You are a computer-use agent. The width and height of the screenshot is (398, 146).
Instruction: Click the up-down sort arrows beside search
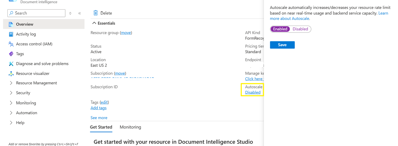tap(71, 13)
